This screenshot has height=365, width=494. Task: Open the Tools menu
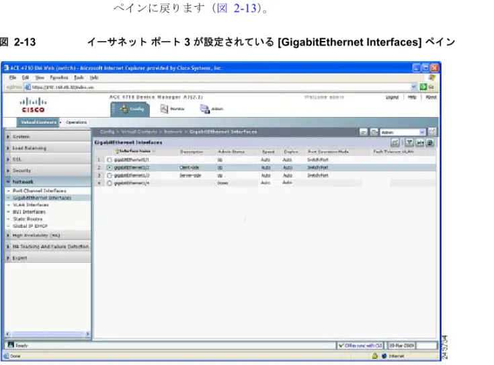point(79,77)
